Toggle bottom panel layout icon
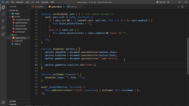This screenshot has width=189, height=106. click(x=161, y=2)
